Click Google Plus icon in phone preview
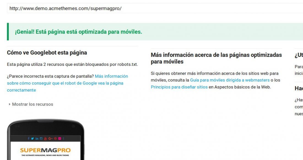303x160 pixels. tap(50, 138)
